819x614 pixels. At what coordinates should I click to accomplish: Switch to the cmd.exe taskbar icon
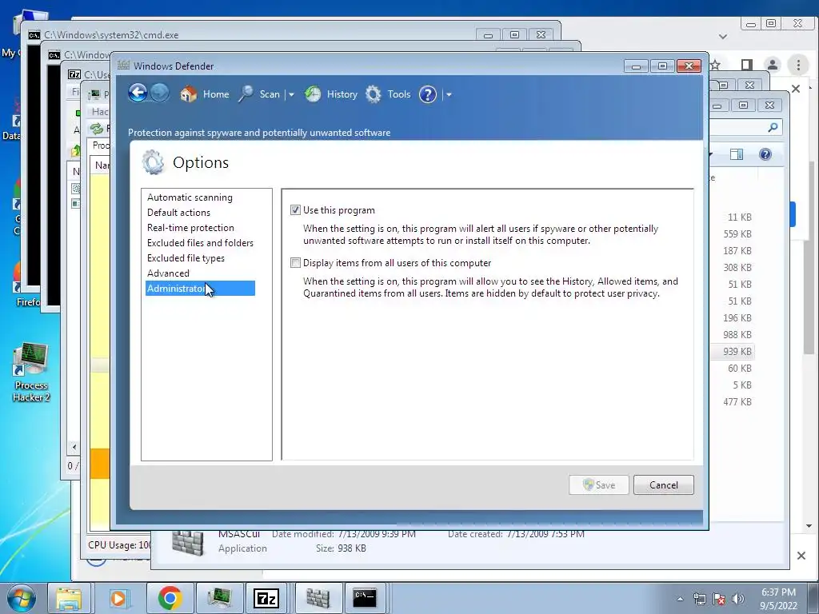[x=365, y=598]
